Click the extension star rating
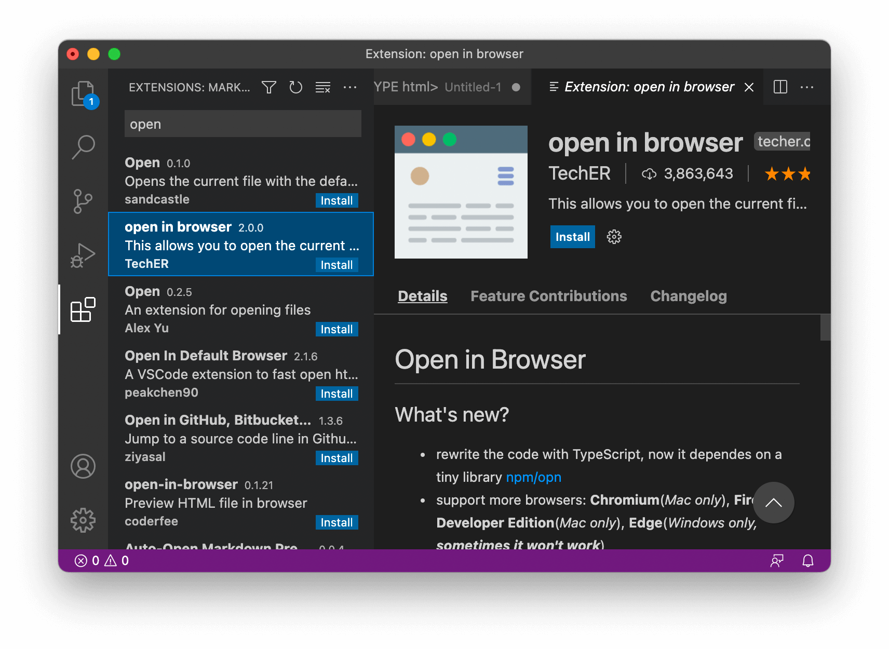 tap(787, 173)
